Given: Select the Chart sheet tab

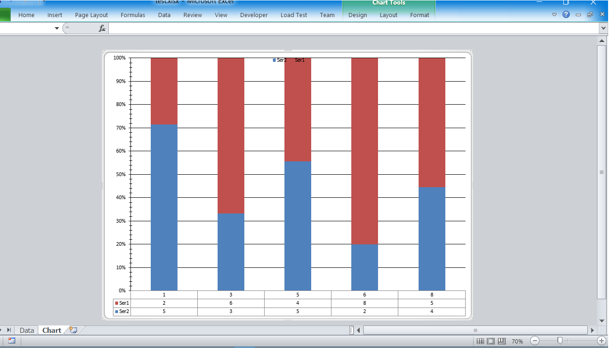Looking at the screenshot, I should [52, 330].
